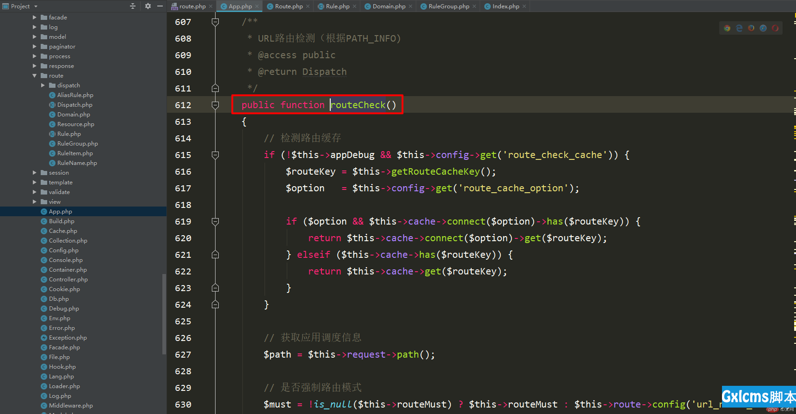The height and width of the screenshot is (414, 796).
Task: Fold the routeCheck function at line 612
Action: [x=215, y=105]
